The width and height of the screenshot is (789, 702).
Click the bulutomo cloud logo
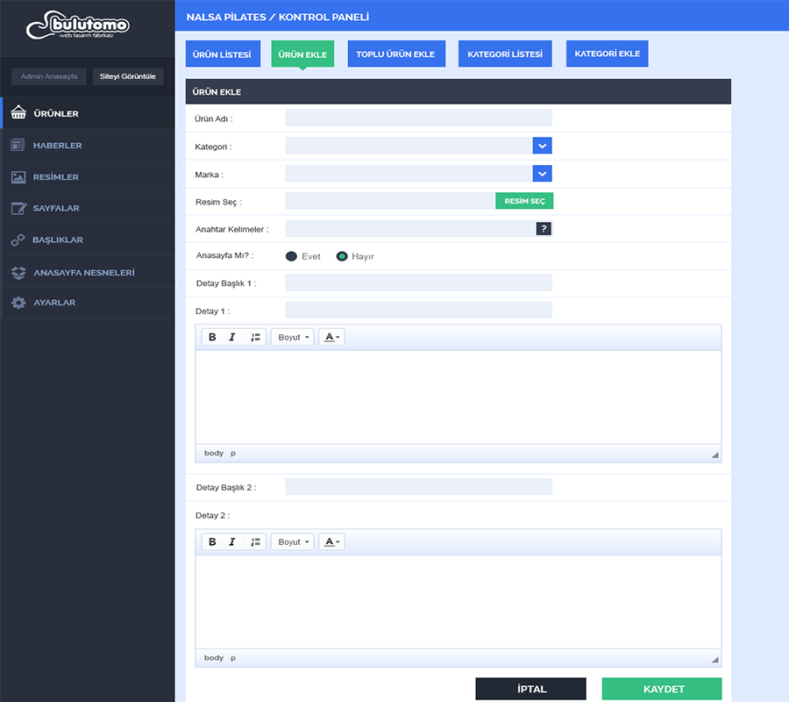click(78, 25)
